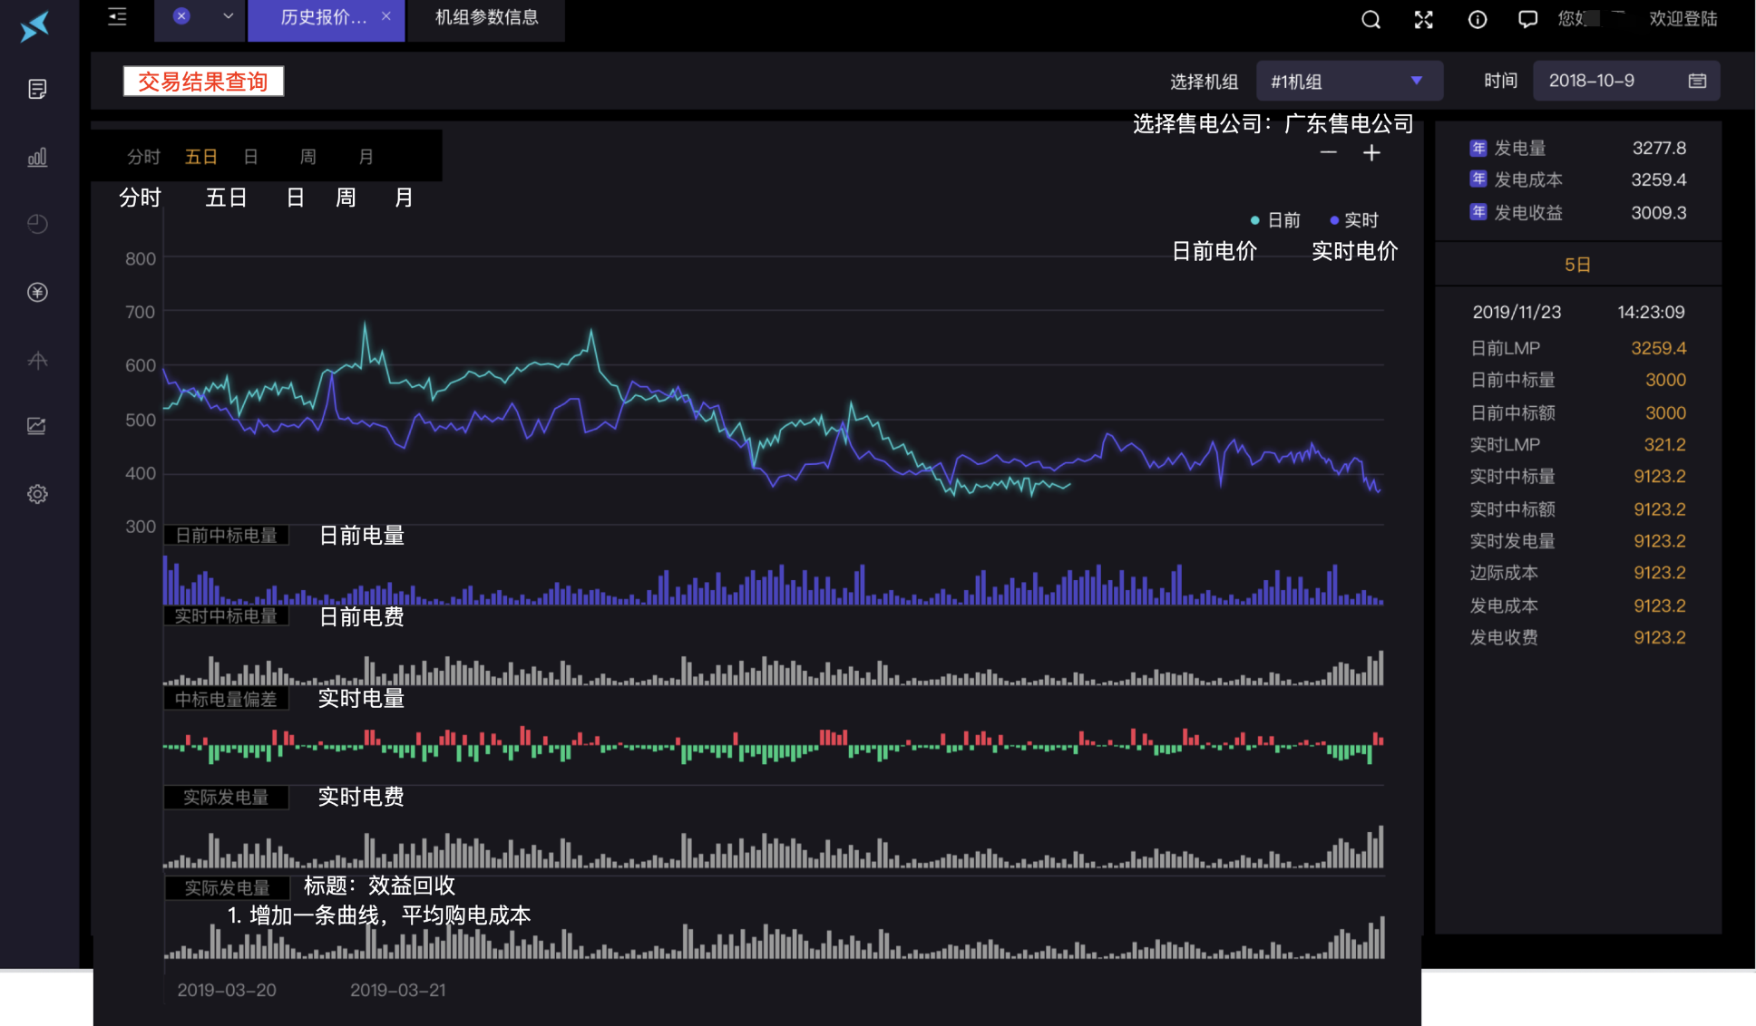Select the small orange 五日 period tab
The image size is (1756, 1026).
click(x=201, y=157)
